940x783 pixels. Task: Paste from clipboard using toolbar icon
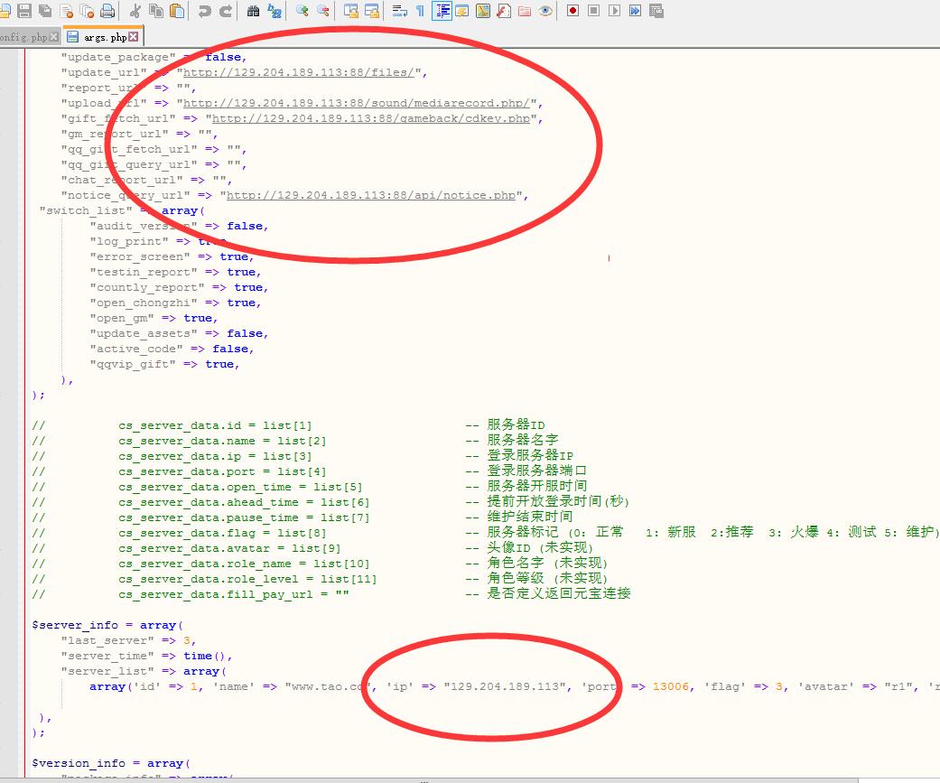[177, 11]
